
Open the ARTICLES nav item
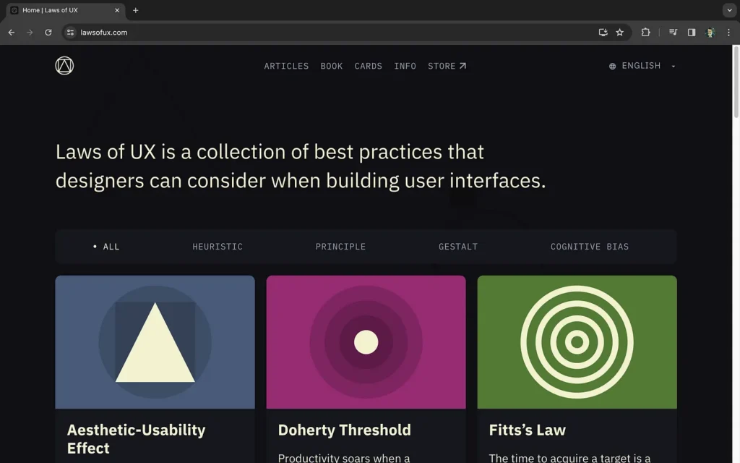tap(286, 66)
